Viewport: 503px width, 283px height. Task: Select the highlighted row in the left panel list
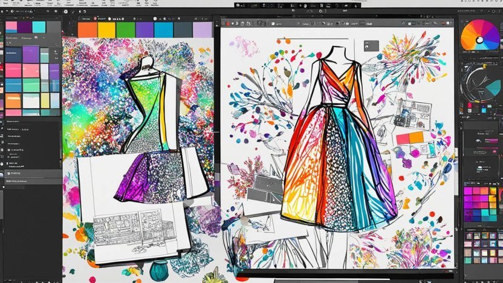tap(33, 174)
